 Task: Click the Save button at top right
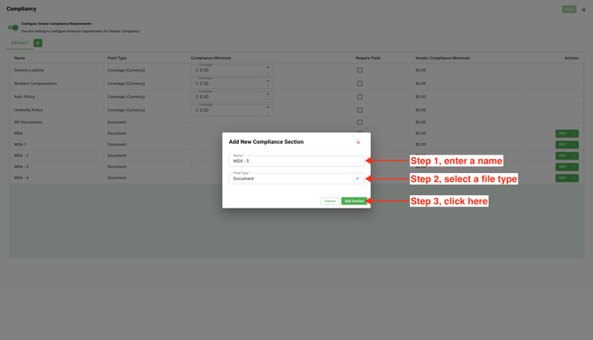click(x=569, y=10)
